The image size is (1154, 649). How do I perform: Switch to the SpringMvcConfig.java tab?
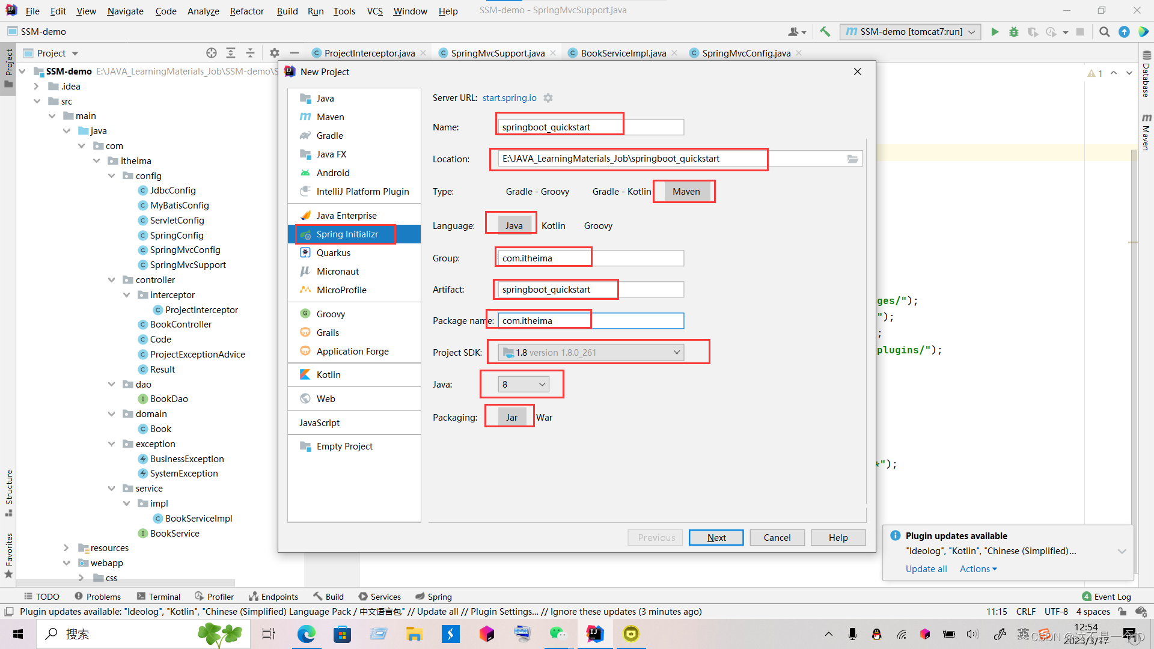(x=745, y=53)
